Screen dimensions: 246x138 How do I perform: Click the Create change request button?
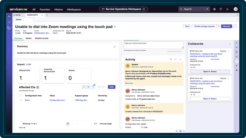pos(204,26)
